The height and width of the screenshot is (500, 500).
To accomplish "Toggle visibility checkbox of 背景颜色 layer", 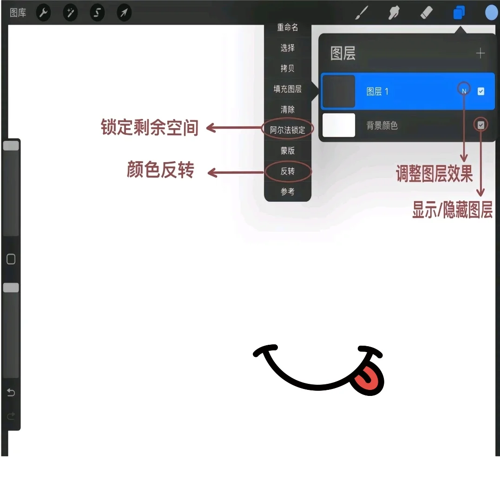I will 480,125.
